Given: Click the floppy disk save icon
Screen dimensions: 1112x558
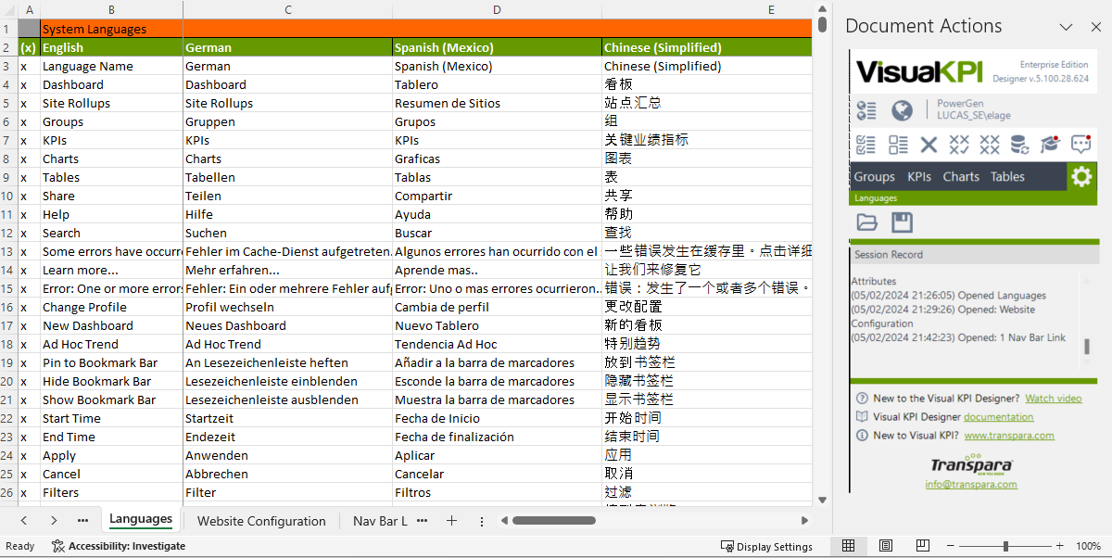Looking at the screenshot, I should pyautogui.click(x=902, y=222).
